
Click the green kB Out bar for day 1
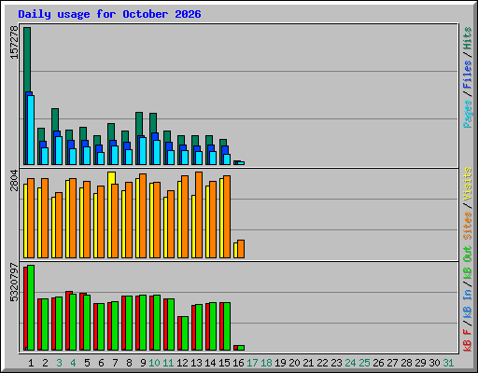click(31, 308)
